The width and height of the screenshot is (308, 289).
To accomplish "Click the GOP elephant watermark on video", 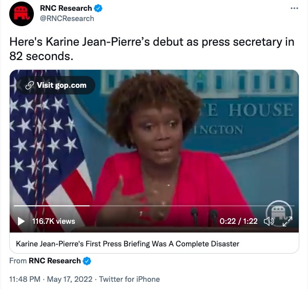I will [279, 213].
